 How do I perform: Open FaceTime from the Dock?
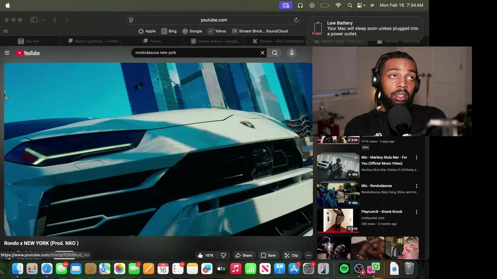(134, 269)
